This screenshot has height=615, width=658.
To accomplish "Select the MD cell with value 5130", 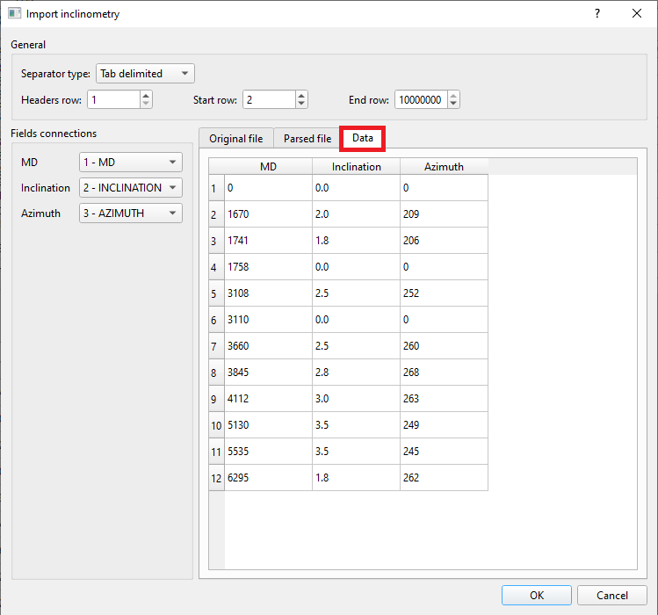I will (x=269, y=425).
